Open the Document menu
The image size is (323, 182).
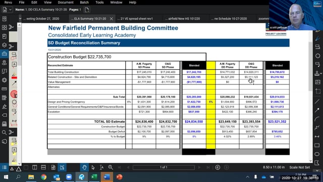(x=66, y=3)
